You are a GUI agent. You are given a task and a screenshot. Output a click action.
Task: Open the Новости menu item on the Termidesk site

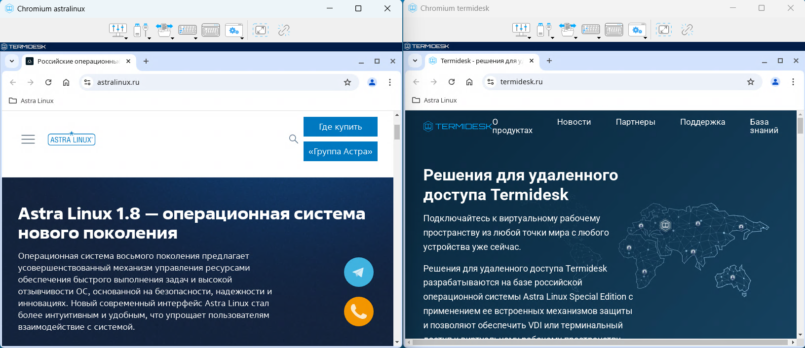tap(574, 122)
